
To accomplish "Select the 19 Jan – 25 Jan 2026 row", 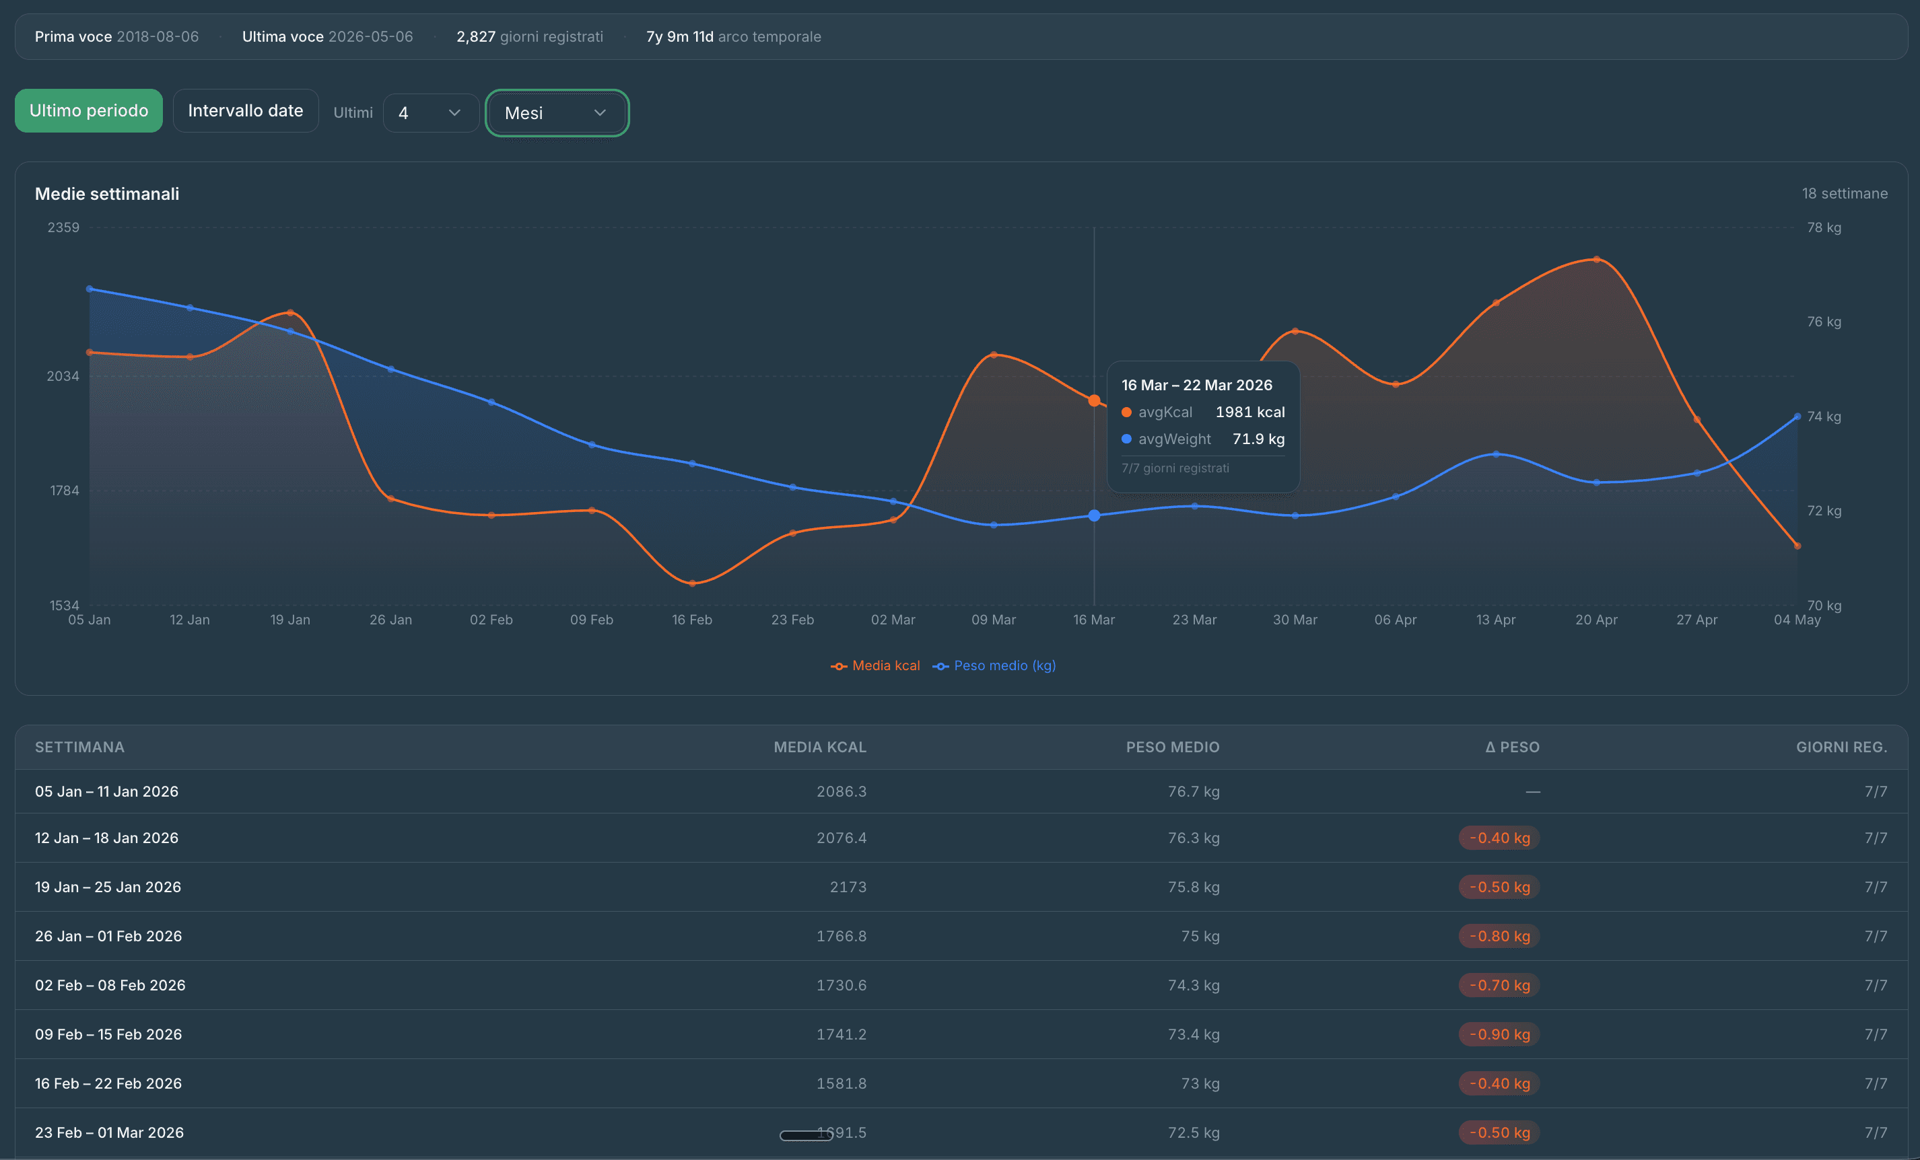I will (961, 887).
